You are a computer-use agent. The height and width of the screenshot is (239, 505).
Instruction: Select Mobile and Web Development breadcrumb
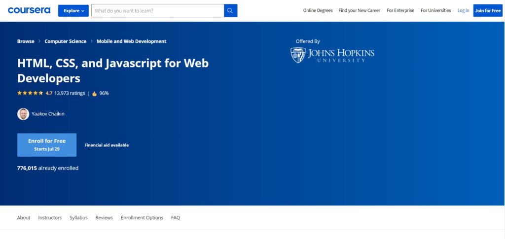[x=131, y=41]
